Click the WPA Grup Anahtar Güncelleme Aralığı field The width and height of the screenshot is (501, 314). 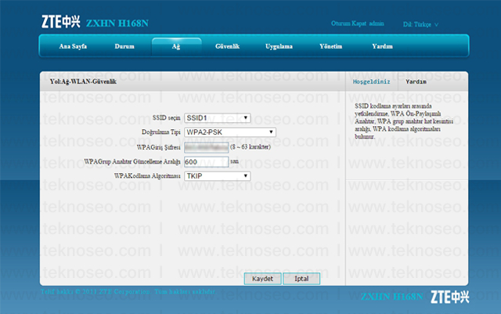pyautogui.click(x=207, y=162)
